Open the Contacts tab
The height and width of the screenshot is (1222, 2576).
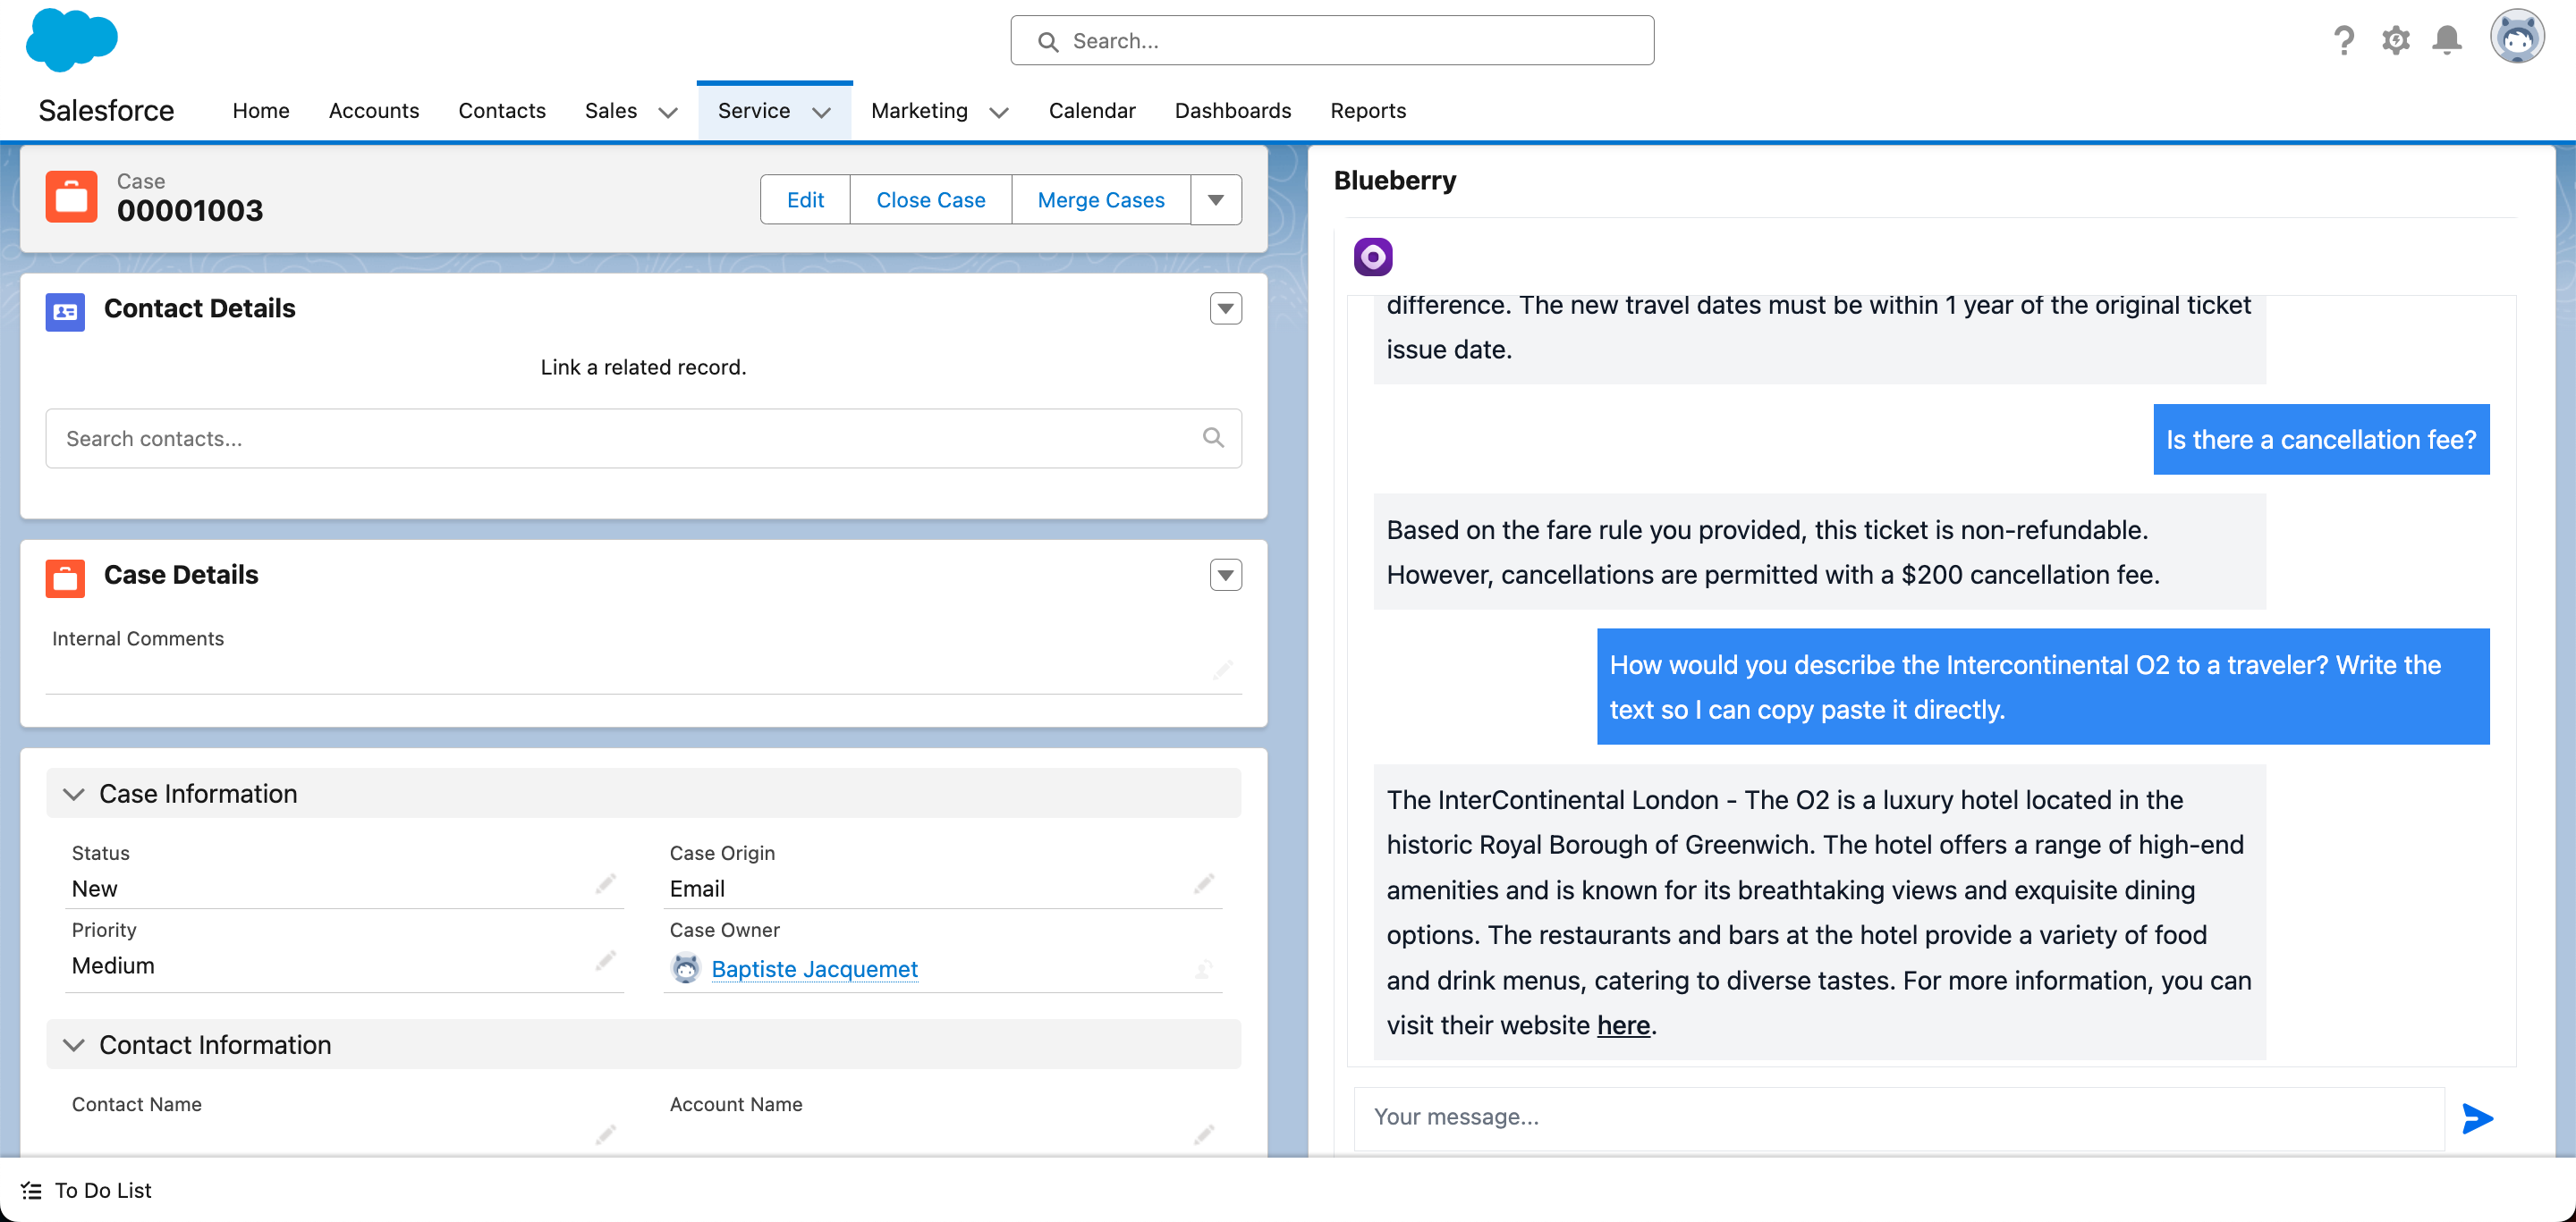tap(502, 110)
